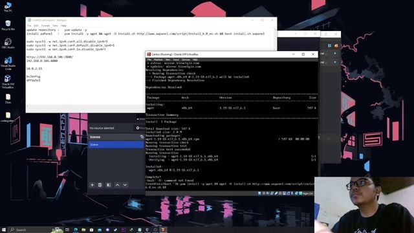Viewport: 414px width, 233px height.
Task: Open VirtualBox Help menu
Action: (195, 60)
